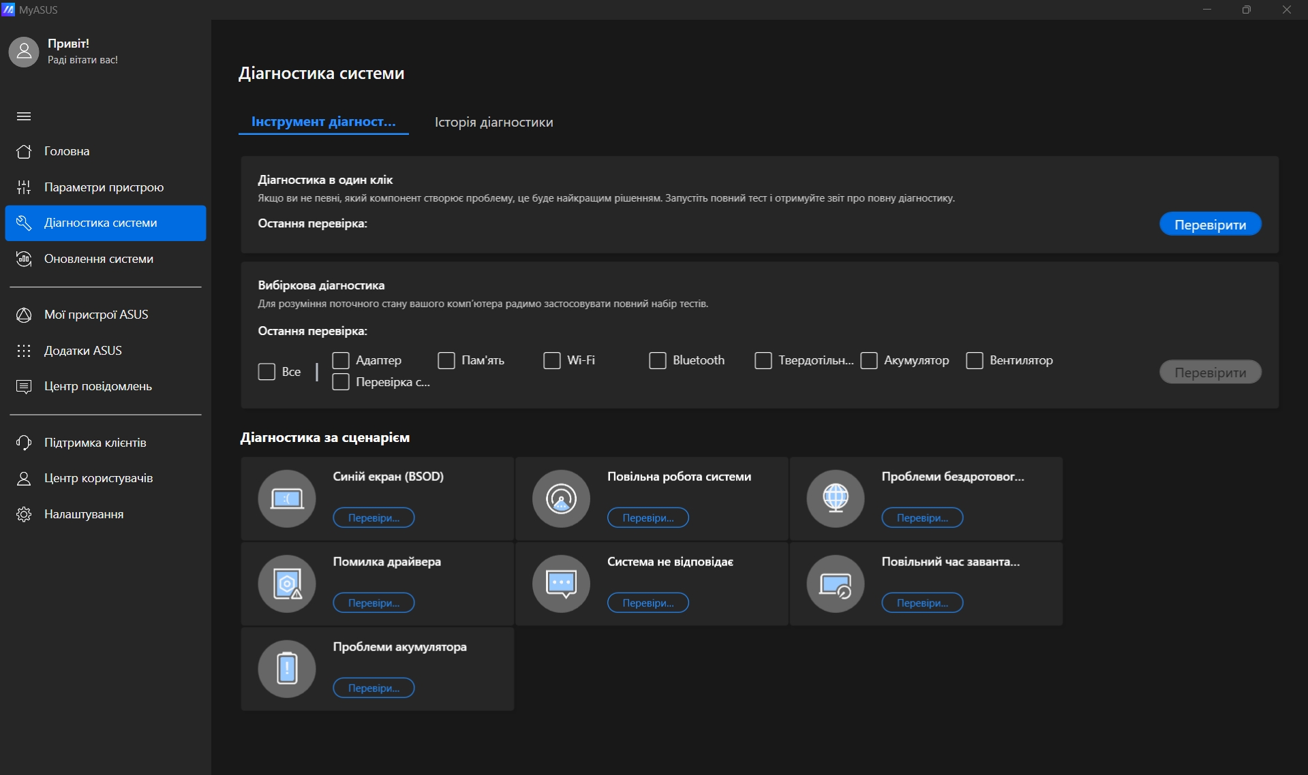The width and height of the screenshot is (1308, 775).
Task: Switch to the Історія діагностики tab
Action: tap(493, 123)
